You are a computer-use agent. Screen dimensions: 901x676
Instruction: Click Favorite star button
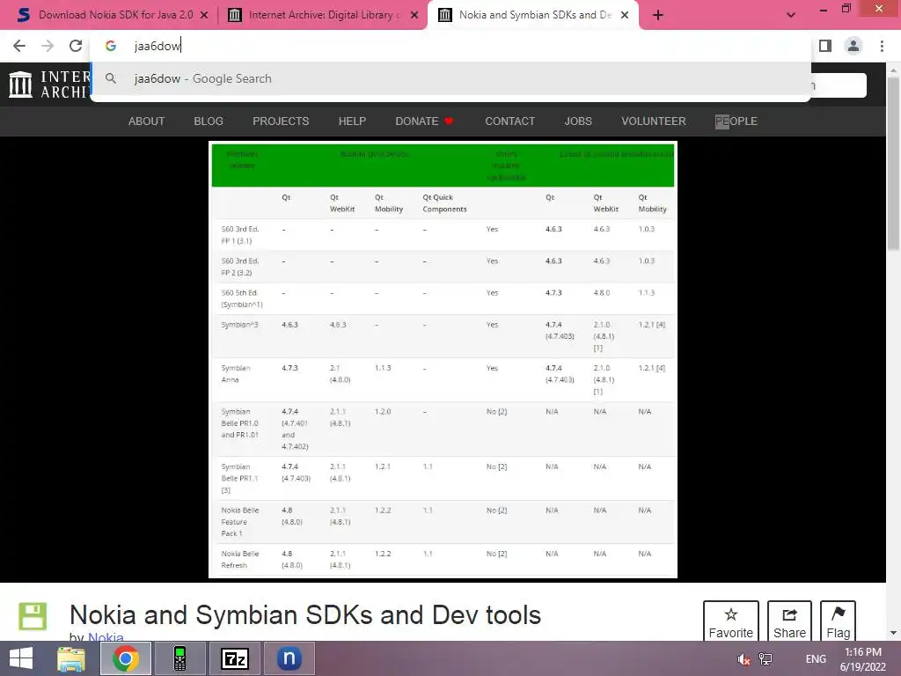click(731, 622)
